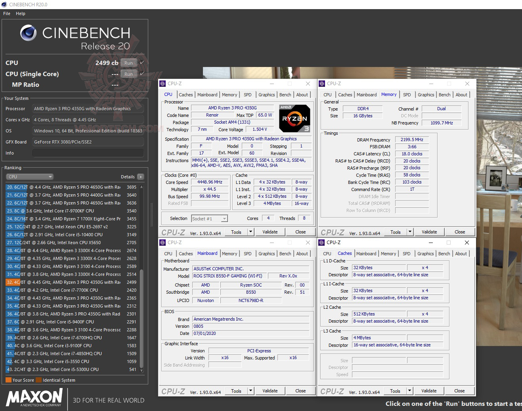Click the Core Voltage value 1.504 V
This screenshot has width=522, height=411.
tap(260, 129)
